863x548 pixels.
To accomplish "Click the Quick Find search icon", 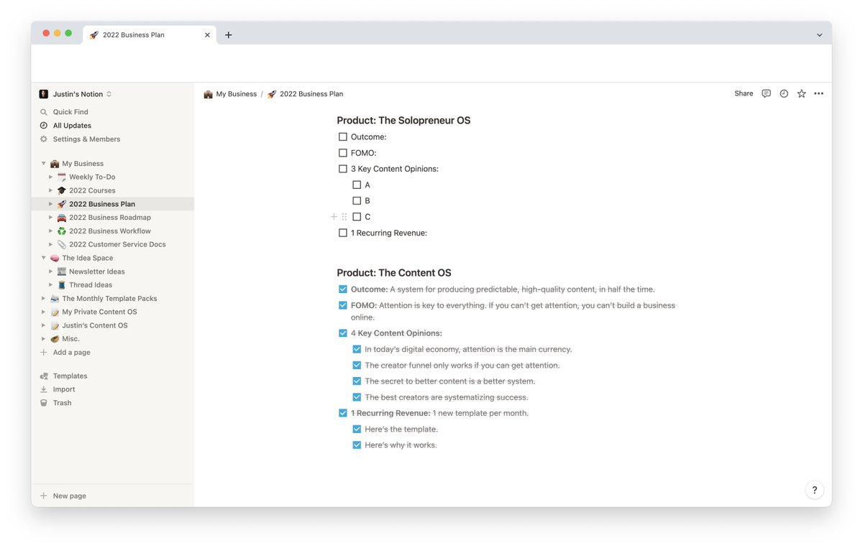I will pyautogui.click(x=44, y=112).
